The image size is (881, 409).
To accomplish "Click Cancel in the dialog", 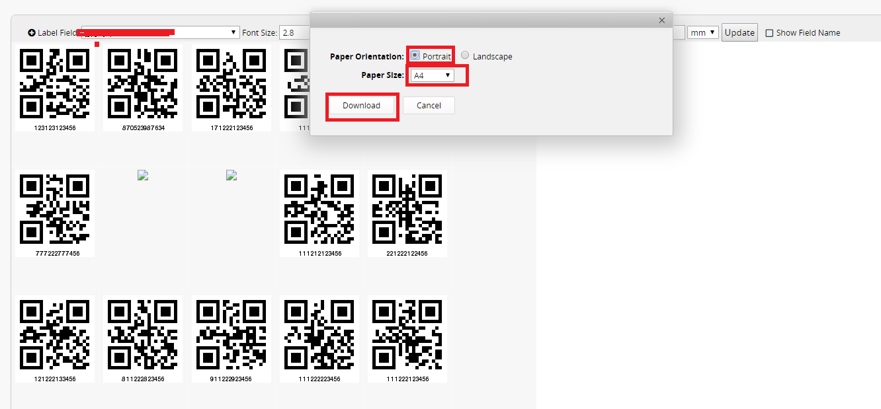I will point(429,106).
